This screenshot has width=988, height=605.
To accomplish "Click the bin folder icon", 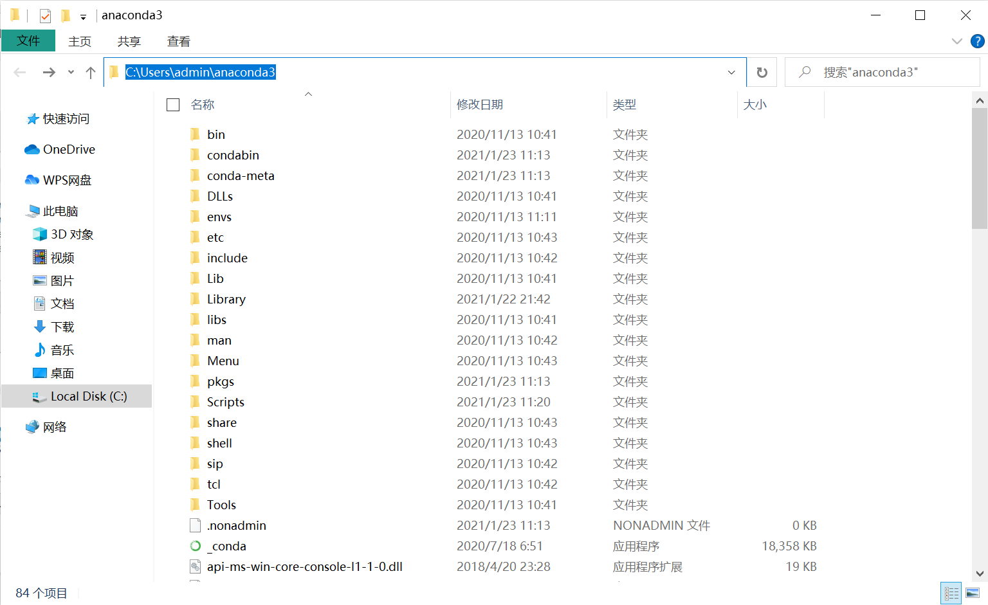I will [195, 134].
